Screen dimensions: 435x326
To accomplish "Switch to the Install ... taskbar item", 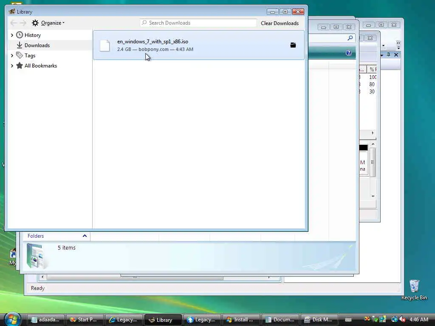I will click(x=241, y=320).
